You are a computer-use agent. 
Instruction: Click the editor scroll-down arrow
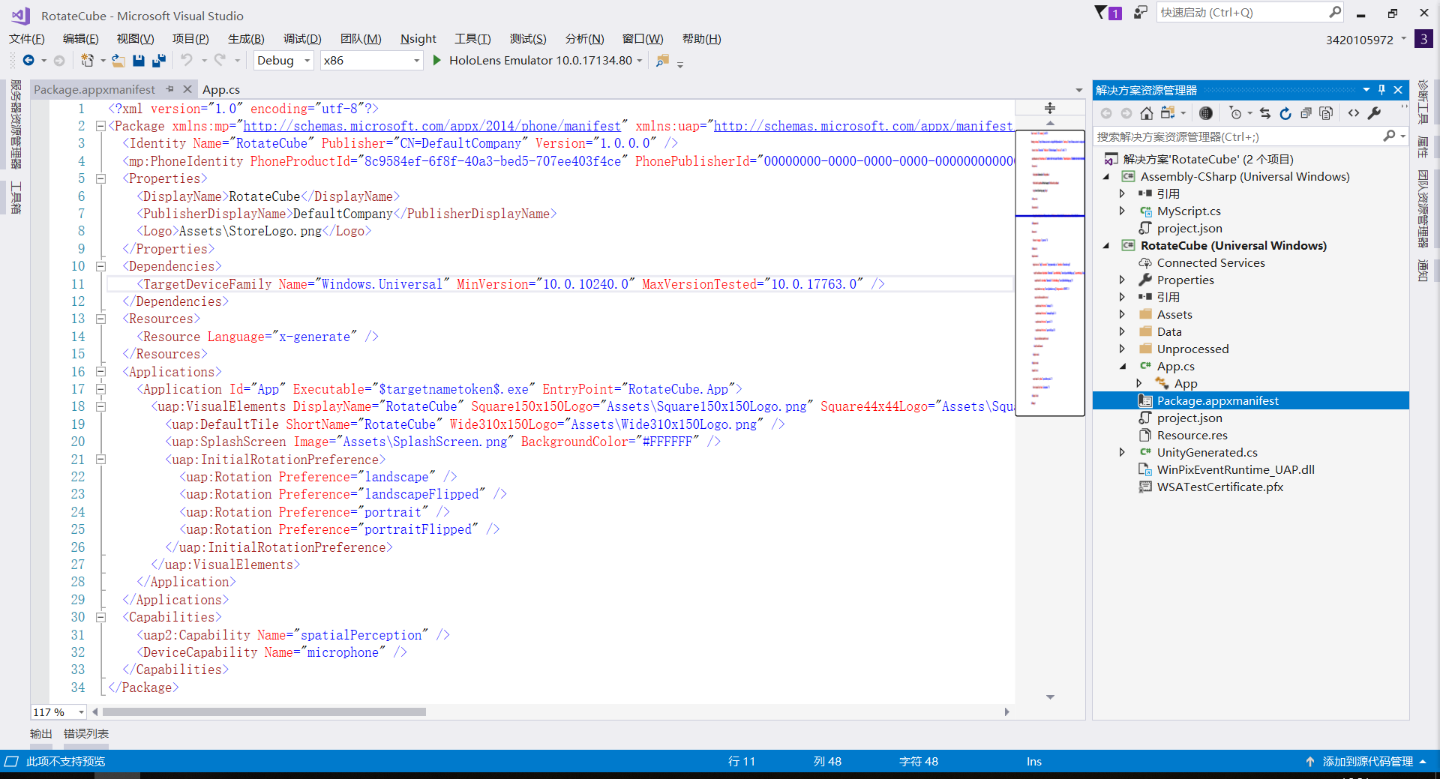(x=1050, y=697)
